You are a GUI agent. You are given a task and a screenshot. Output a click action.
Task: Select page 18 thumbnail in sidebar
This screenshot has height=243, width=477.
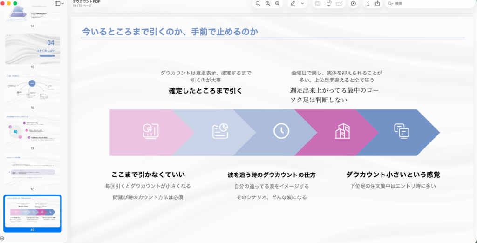point(33,170)
